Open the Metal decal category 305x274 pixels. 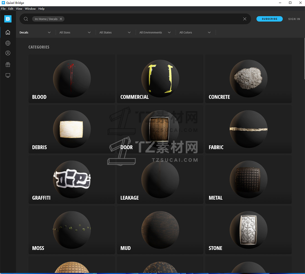click(248, 180)
